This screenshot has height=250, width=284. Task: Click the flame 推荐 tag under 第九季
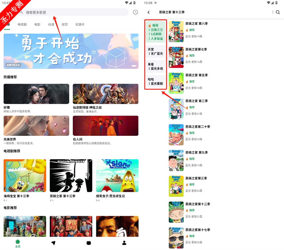pyautogui.click(x=190, y=159)
